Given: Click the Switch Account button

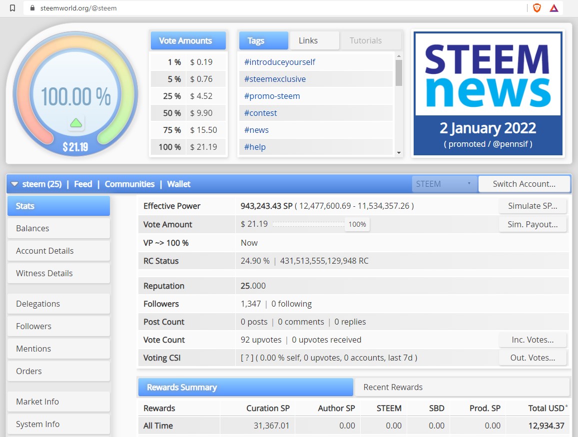Looking at the screenshot, I should click(524, 184).
